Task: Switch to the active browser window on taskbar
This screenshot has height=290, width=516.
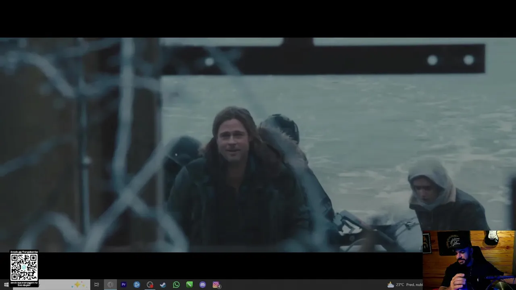Action: [110, 285]
